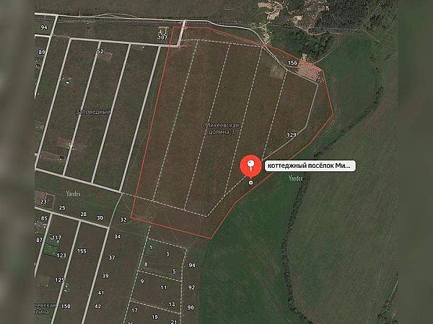
Task: Select house number 89 on the map
Action: [42, 52]
